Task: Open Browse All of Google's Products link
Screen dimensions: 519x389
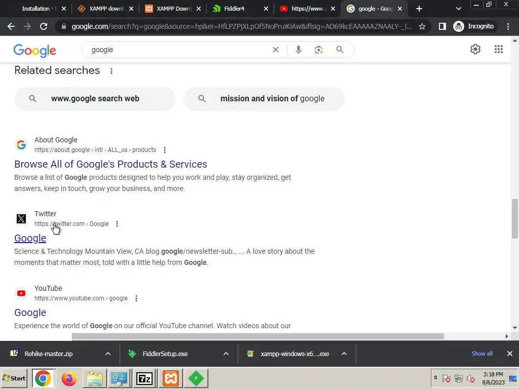Action: (110, 164)
